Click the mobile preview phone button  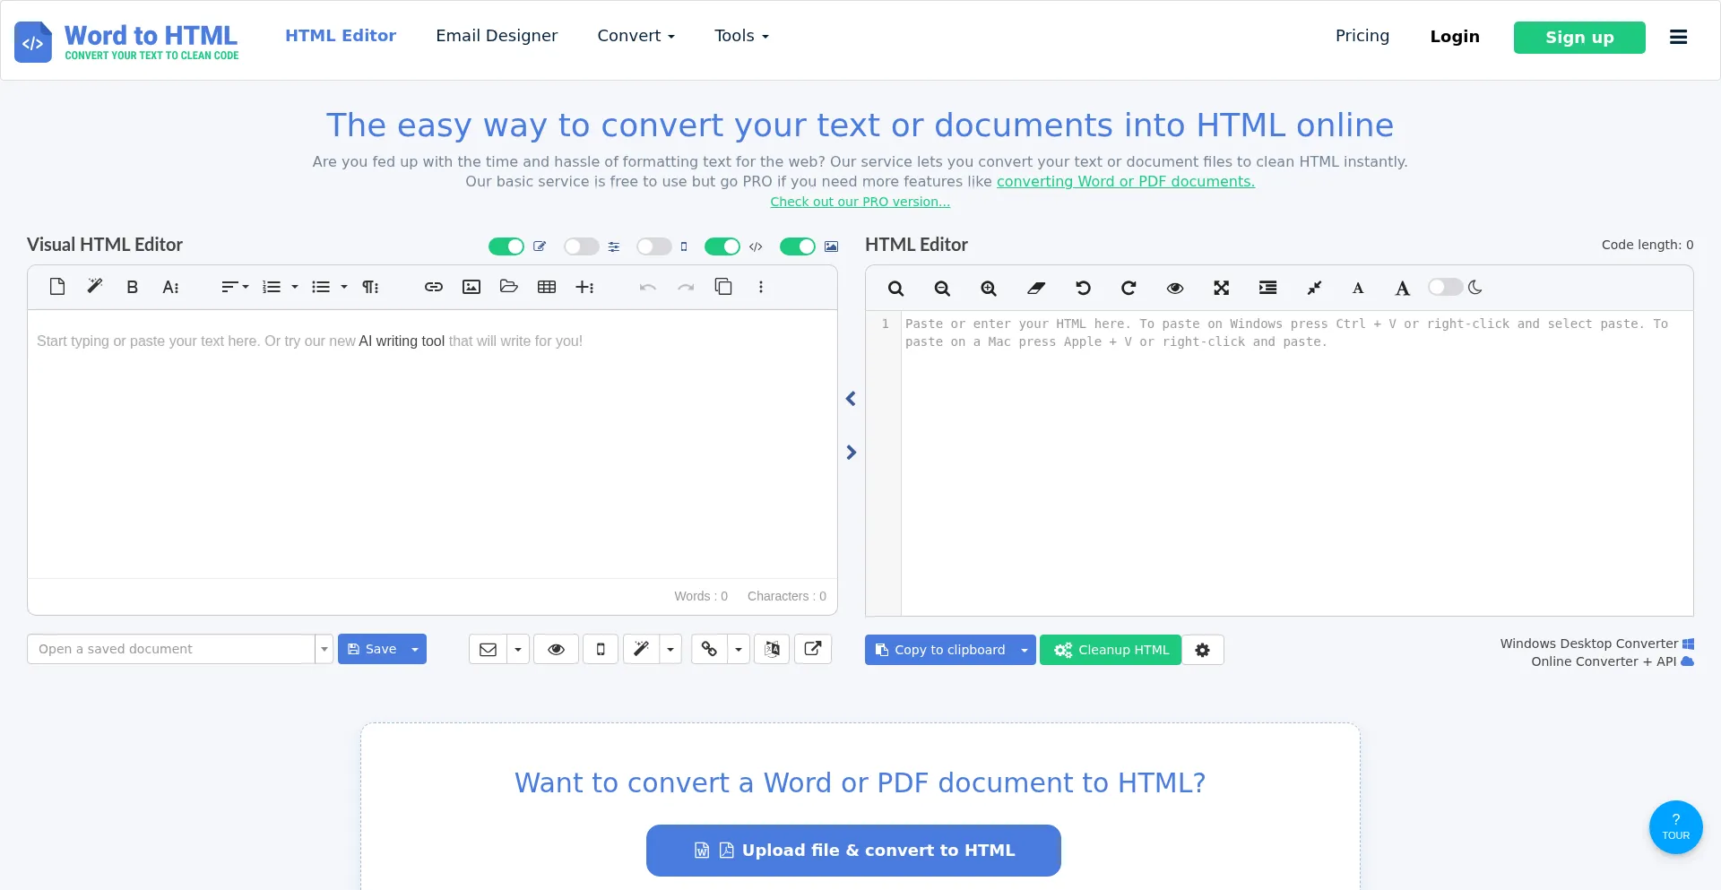[x=601, y=649]
